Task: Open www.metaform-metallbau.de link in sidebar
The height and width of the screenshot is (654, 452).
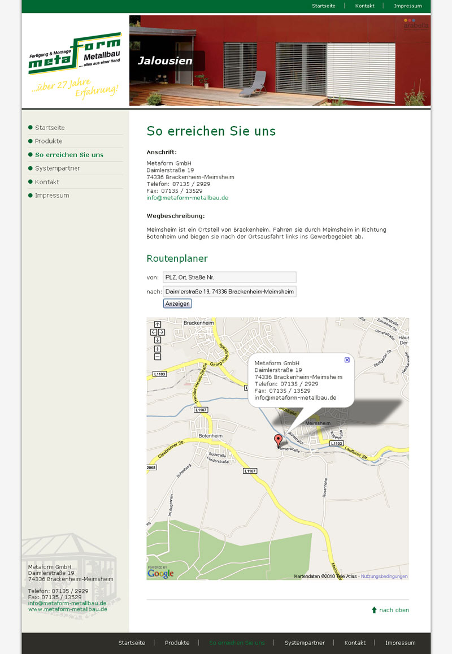Action: 68,609
